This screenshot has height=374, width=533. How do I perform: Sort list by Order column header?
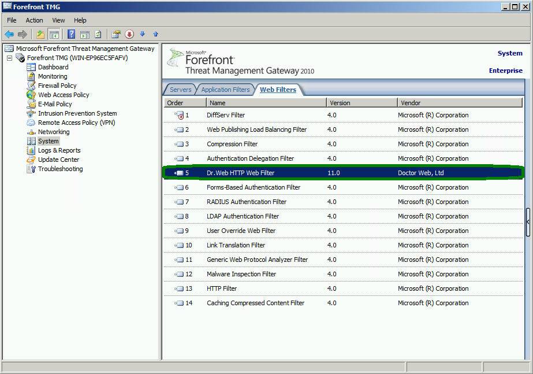[x=185, y=103]
